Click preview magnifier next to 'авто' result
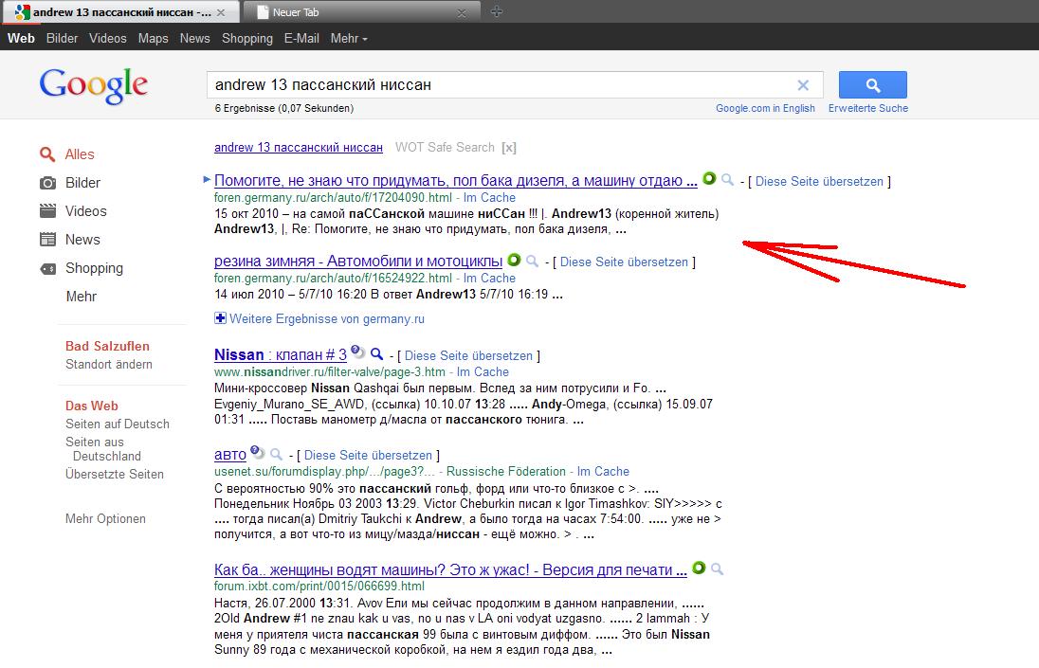 coord(276,454)
